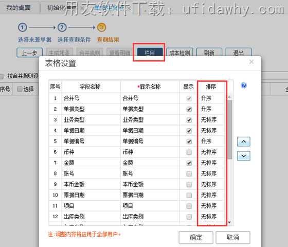This screenshot has width=288, height=247.
Task: Click the 退出 button
Action: click(239, 52)
